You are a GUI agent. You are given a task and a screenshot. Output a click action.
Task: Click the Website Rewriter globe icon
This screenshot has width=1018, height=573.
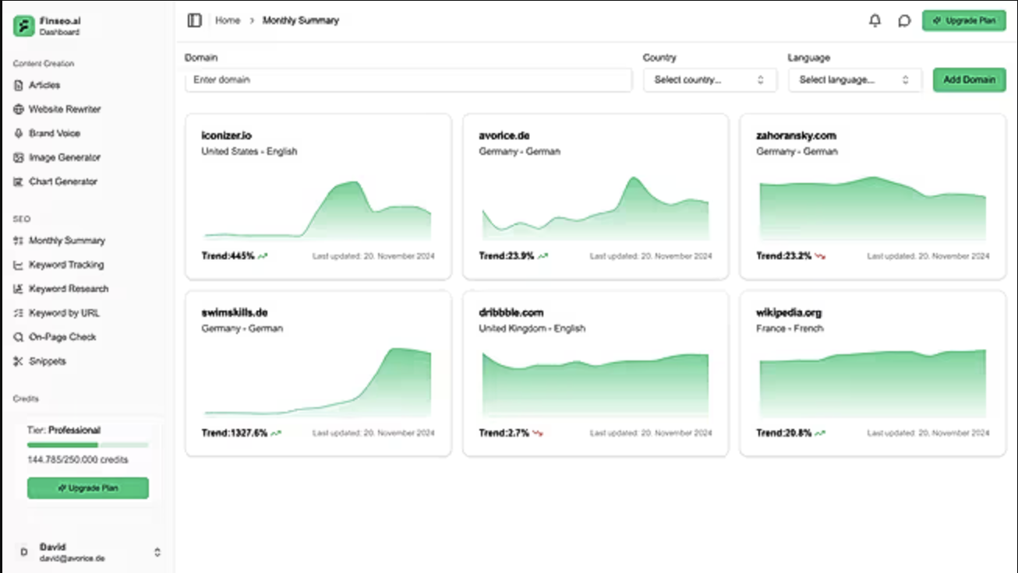coord(19,109)
